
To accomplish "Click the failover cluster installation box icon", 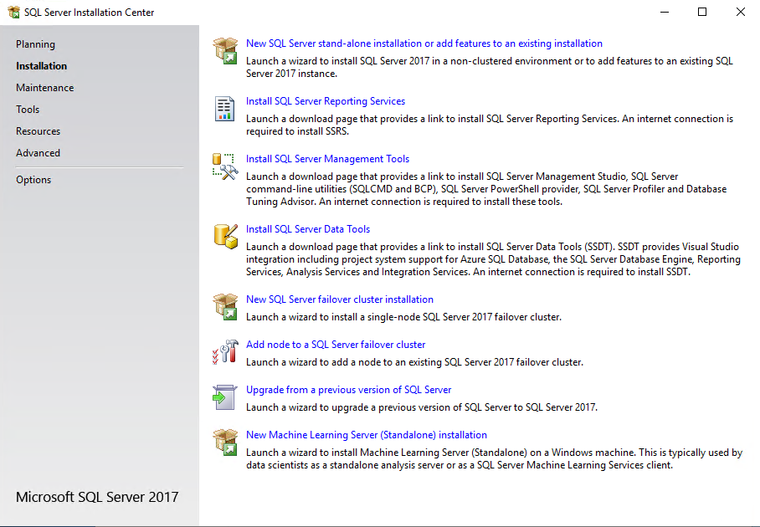I will click(225, 307).
